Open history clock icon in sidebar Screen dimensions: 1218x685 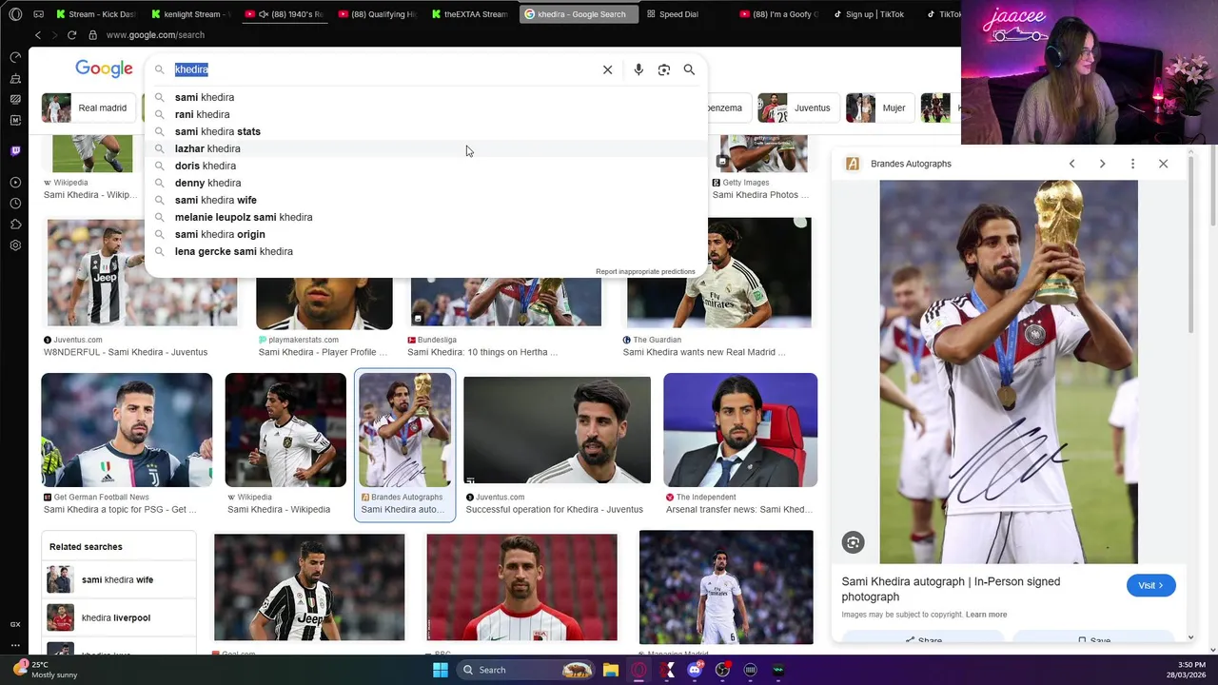(15, 204)
